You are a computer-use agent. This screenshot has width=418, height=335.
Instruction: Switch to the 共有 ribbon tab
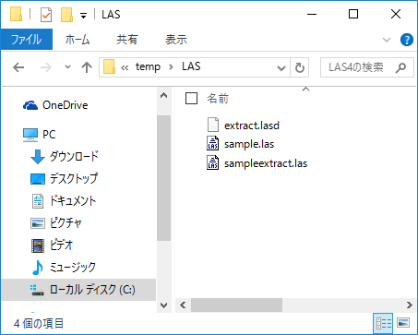pos(126,40)
